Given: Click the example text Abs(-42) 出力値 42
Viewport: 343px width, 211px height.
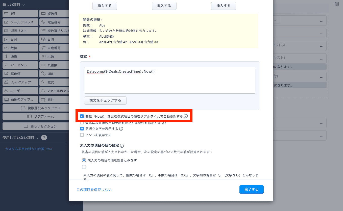Looking at the screenshot, I should point(113,42).
